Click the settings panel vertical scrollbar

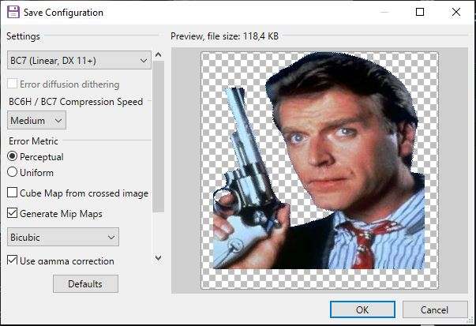click(x=158, y=137)
